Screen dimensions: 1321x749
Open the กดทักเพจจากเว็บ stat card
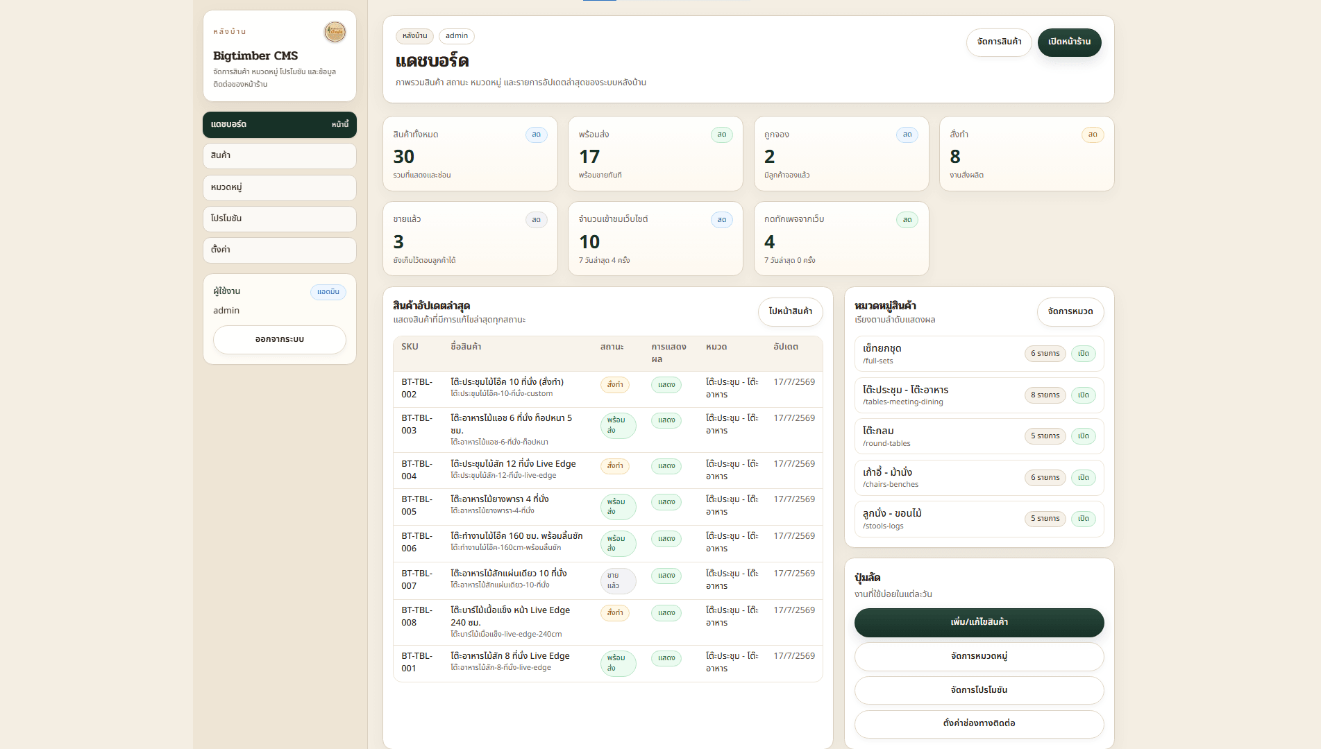click(x=841, y=239)
